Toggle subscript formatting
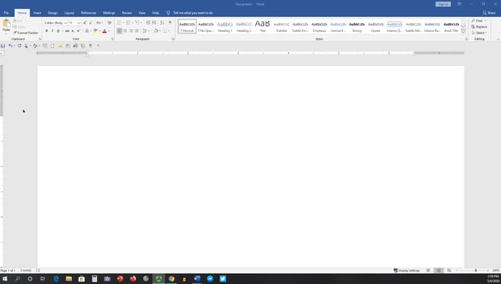Image resolution: width=501 pixels, height=284 pixels. click(x=73, y=31)
